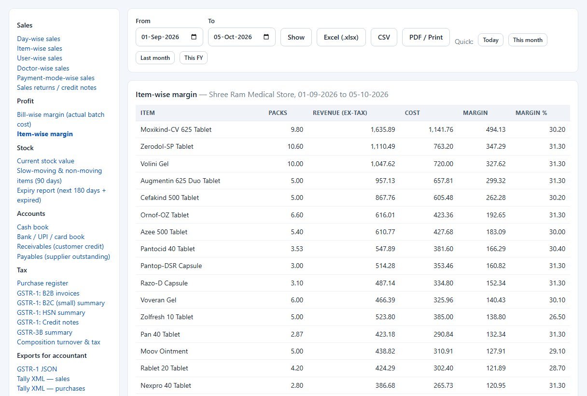Open Payment-mode-wise sales report
587x396 pixels.
click(x=56, y=78)
